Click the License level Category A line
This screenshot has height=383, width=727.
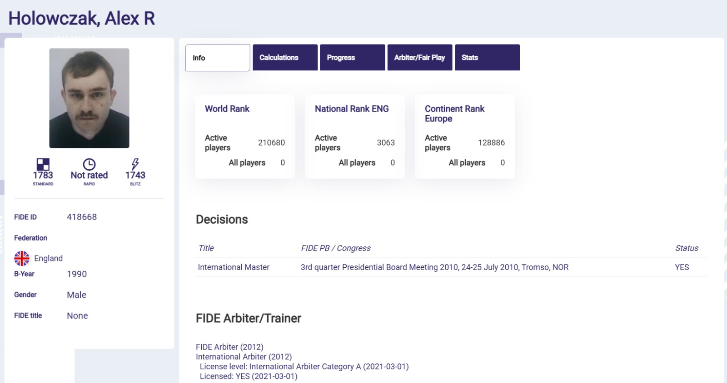point(304,367)
